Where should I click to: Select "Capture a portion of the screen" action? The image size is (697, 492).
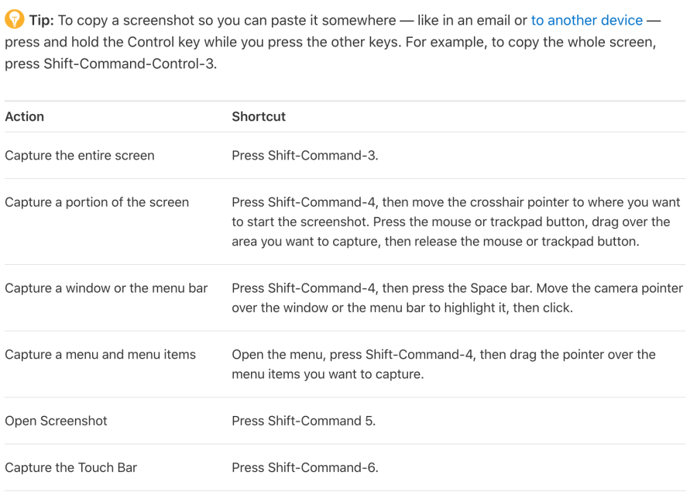click(x=97, y=202)
